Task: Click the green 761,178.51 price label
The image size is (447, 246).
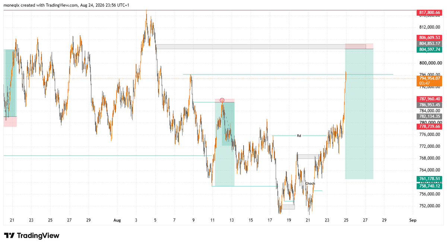Action: 429,179
